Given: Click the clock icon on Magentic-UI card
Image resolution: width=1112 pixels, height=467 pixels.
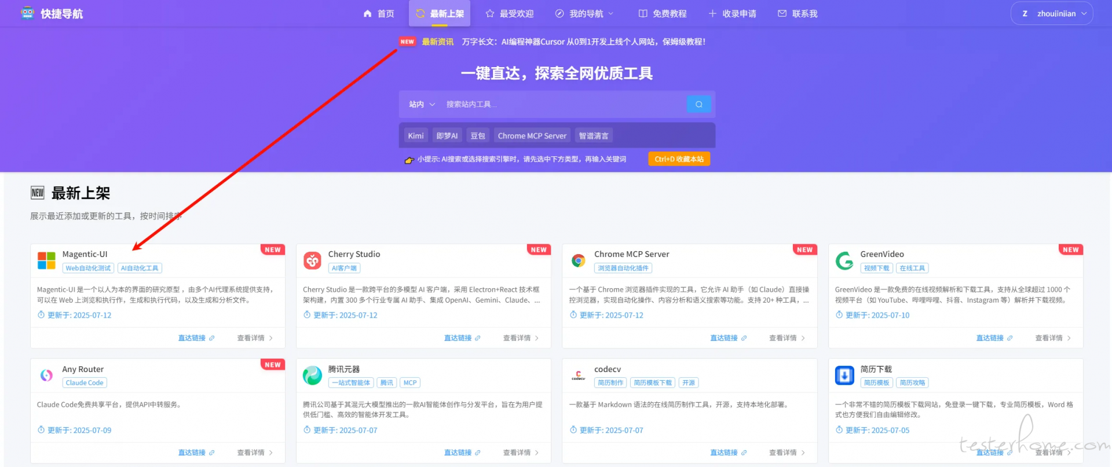Looking at the screenshot, I should 41,315.
